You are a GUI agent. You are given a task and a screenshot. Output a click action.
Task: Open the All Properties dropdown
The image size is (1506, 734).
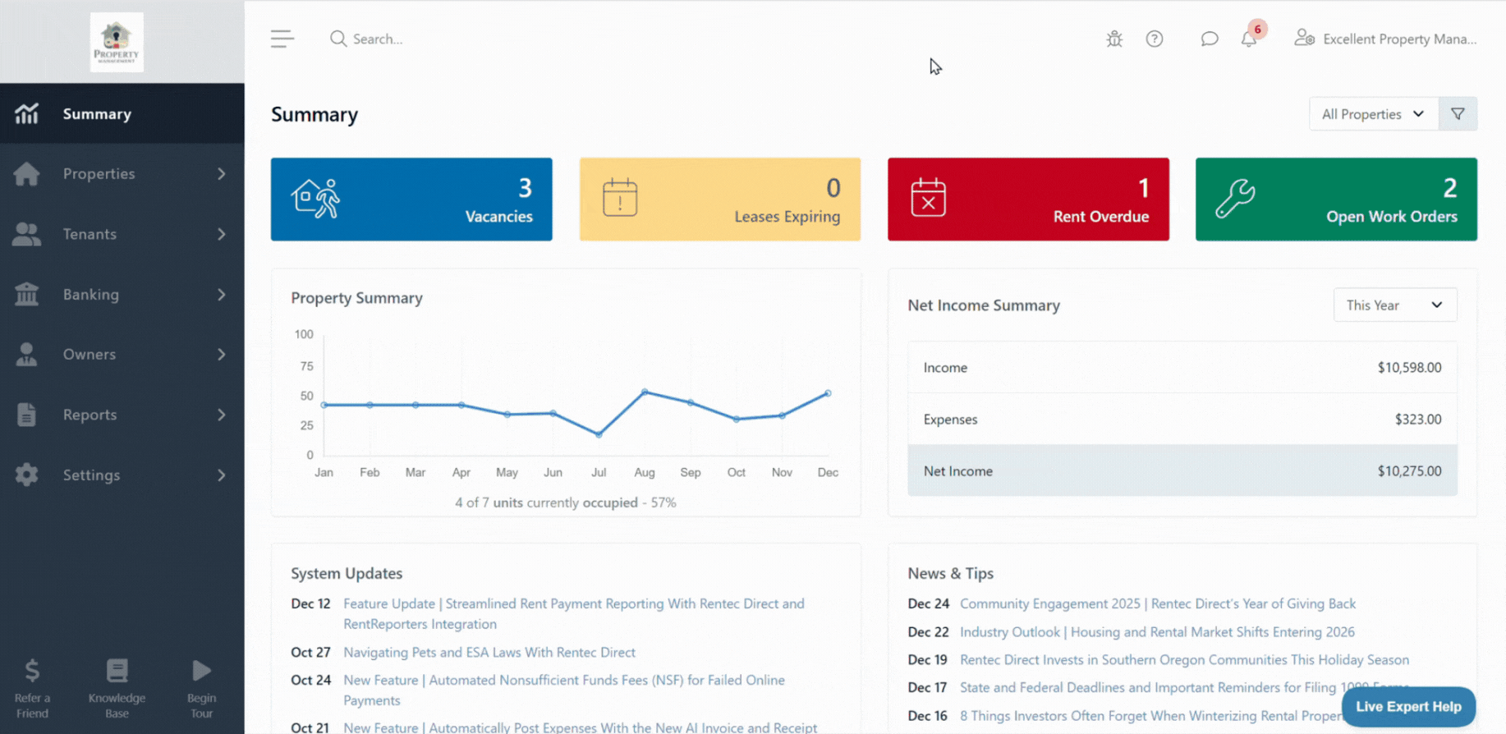tap(1373, 114)
